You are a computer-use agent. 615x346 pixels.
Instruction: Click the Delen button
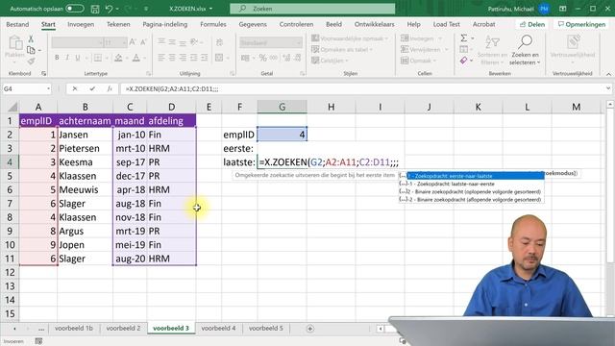pos(532,24)
